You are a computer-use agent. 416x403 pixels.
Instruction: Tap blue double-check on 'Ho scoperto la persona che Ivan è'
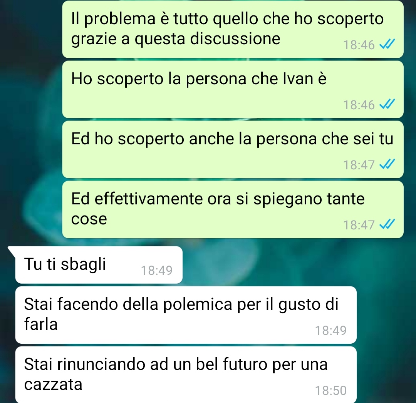click(x=387, y=104)
